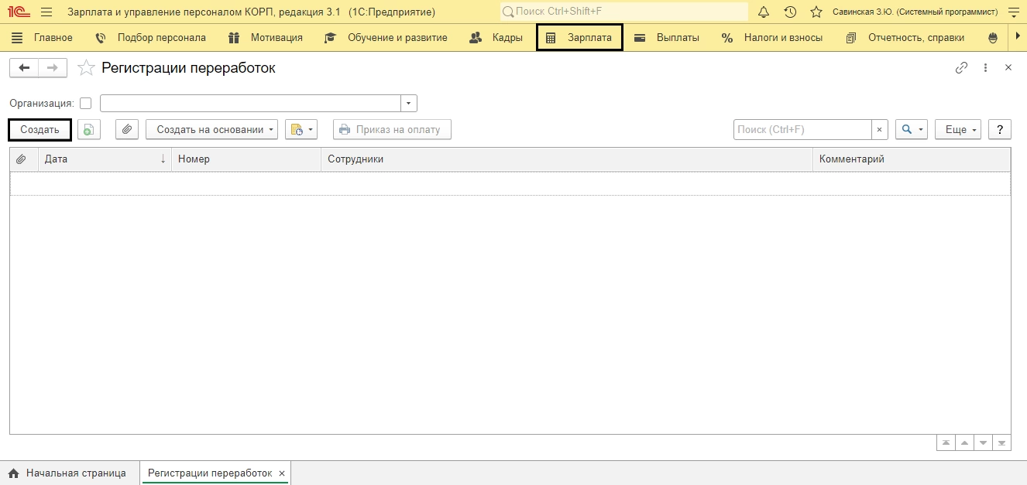Open the notifications bell
Screen dimensions: 1027x485
[x=764, y=12]
